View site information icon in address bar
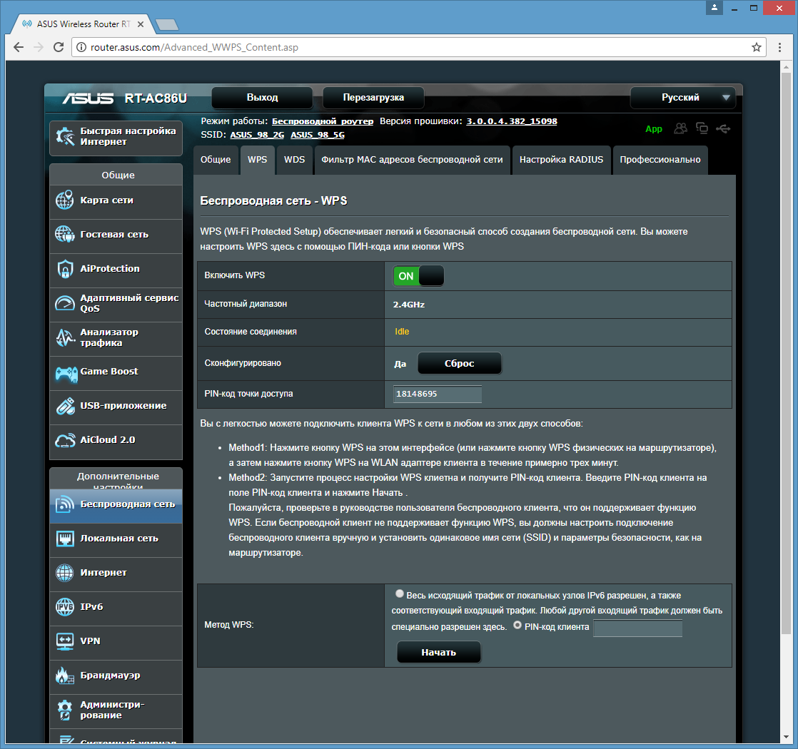This screenshot has width=798, height=749. 81,47
